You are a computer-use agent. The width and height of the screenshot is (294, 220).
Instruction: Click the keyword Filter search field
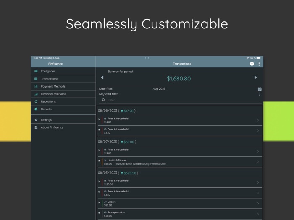[180, 100]
